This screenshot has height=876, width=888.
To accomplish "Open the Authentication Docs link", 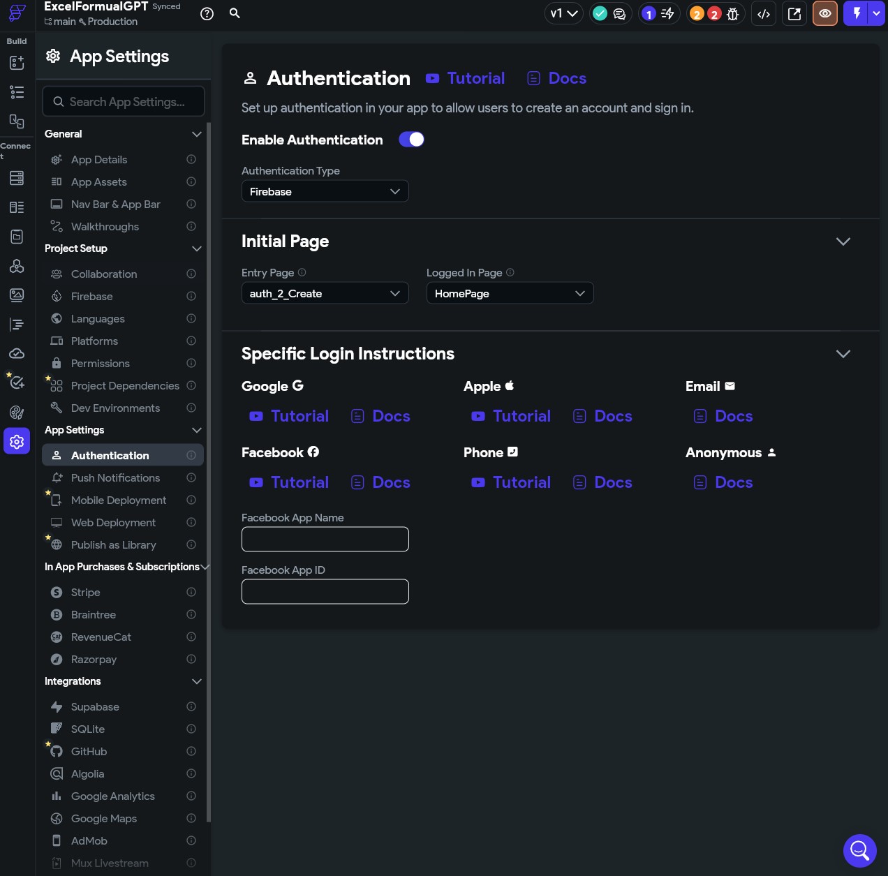I will (x=556, y=78).
